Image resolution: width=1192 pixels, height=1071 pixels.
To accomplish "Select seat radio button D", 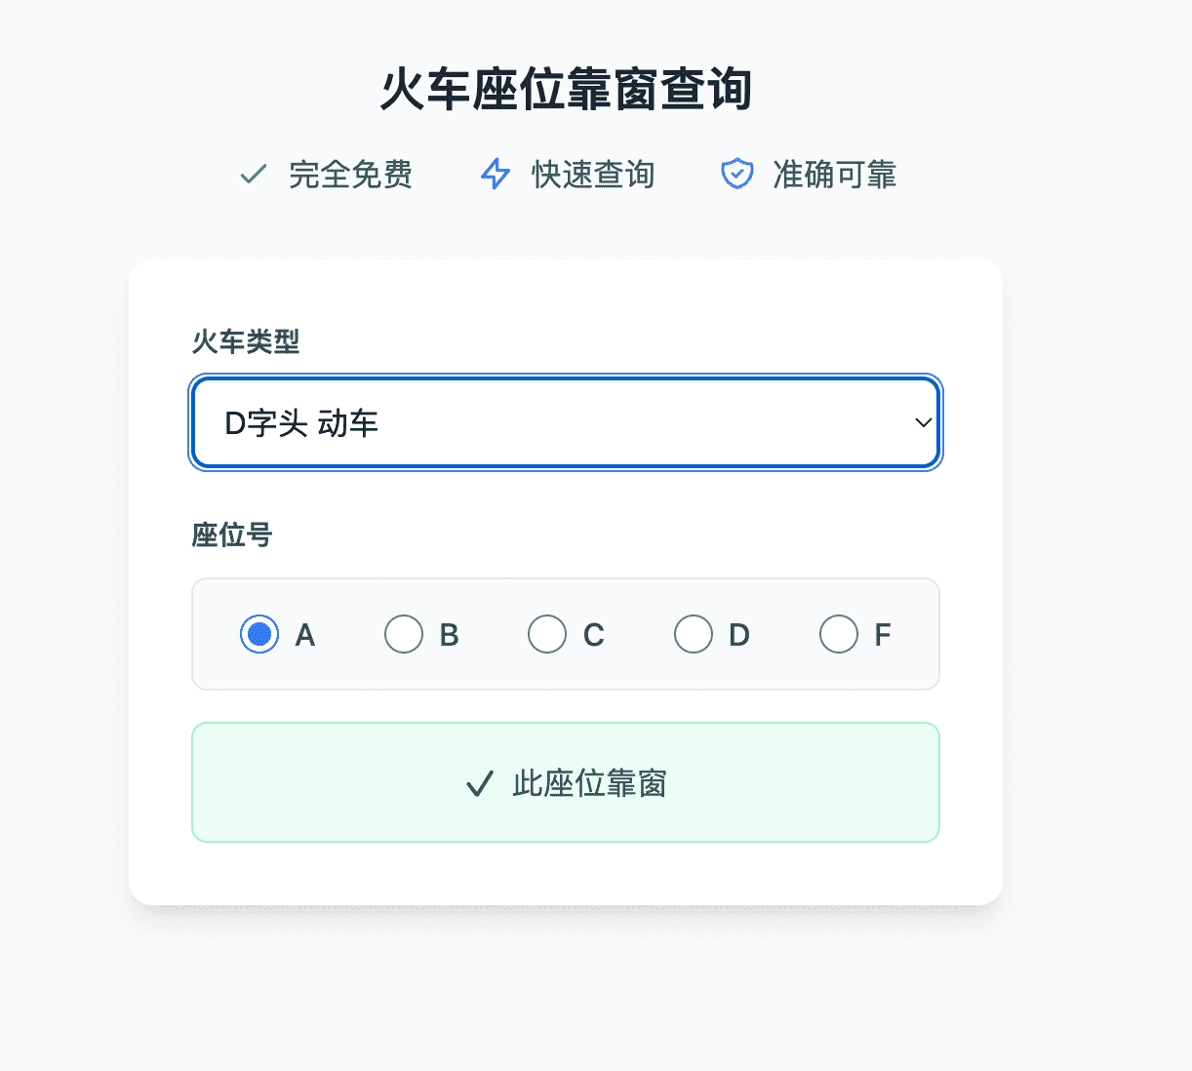I will coord(694,634).
